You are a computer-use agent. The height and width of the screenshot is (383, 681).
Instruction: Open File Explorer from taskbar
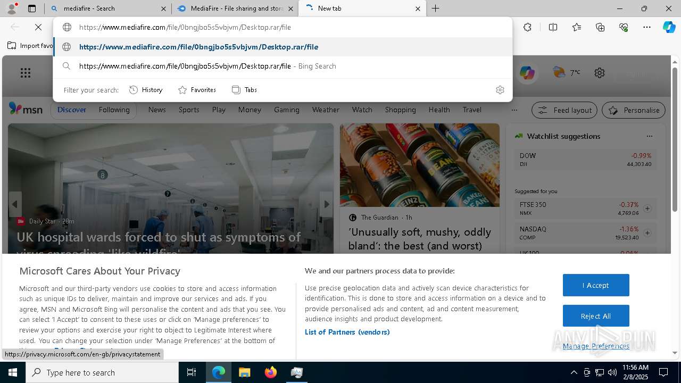(x=244, y=372)
